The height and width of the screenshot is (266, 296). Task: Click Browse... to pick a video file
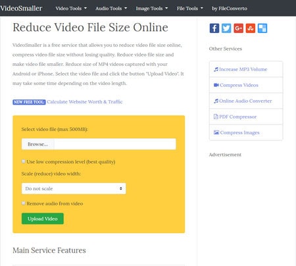pos(37,144)
